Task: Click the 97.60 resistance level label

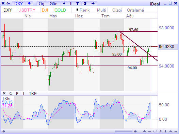Action: click(x=133, y=30)
